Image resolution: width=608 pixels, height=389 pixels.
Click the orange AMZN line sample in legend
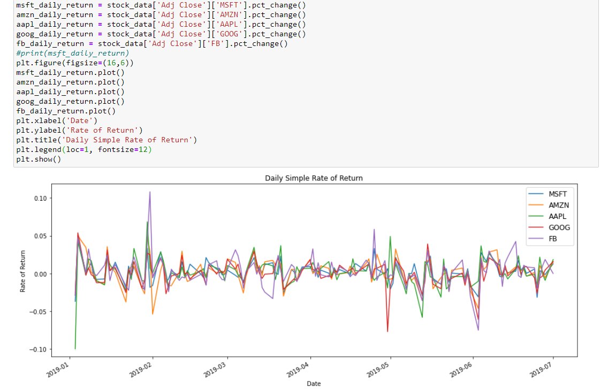coord(536,205)
